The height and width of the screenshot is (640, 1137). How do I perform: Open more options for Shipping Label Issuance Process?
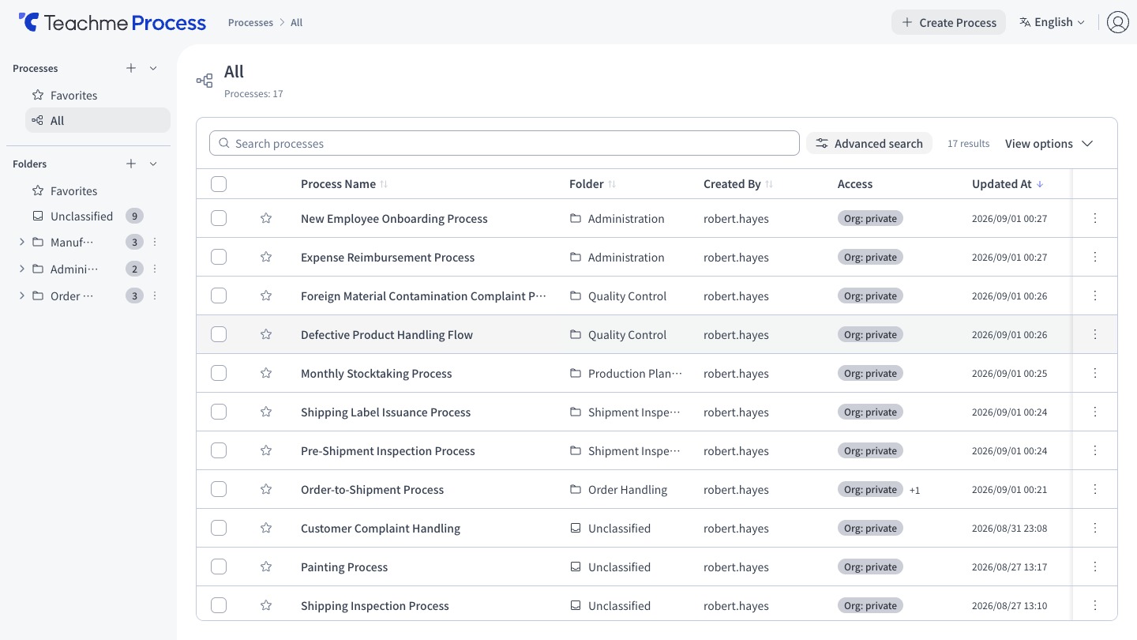coord(1095,412)
